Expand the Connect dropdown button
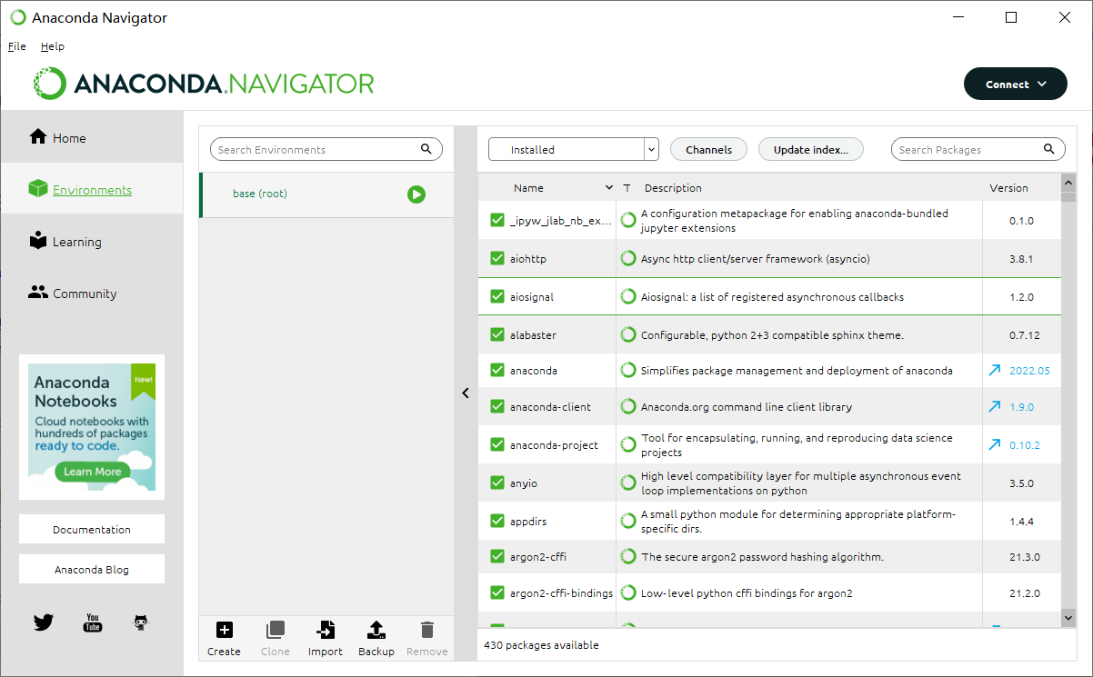 click(x=1015, y=85)
